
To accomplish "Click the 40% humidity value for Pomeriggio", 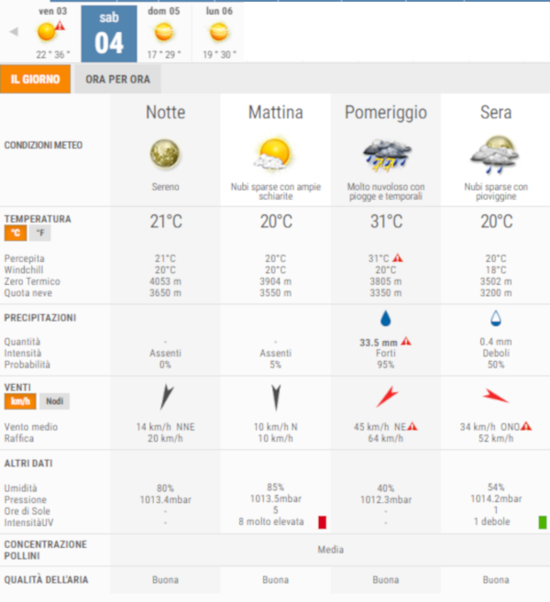I will [x=386, y=488].
